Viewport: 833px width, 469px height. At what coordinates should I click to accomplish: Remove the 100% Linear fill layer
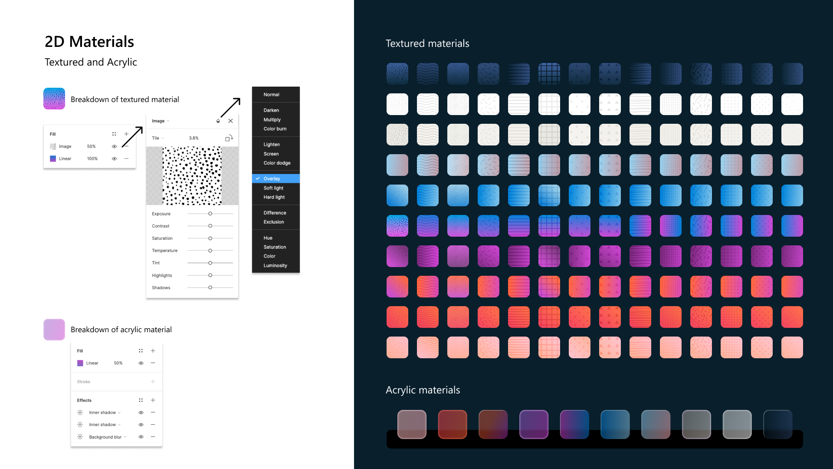pyautogui.click(x=126, y=159)
